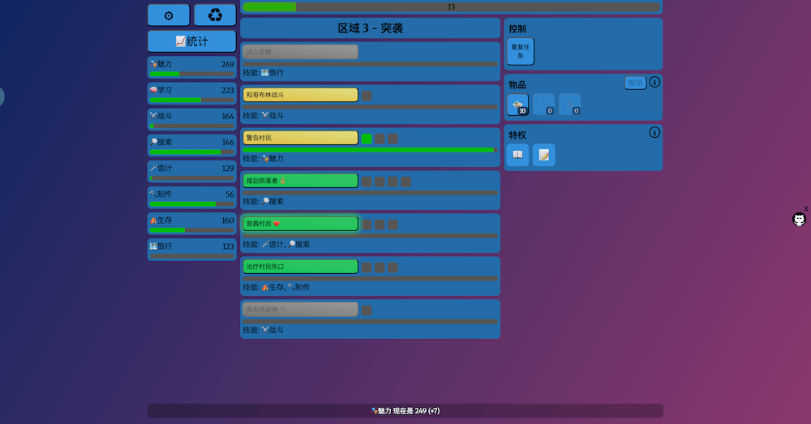Click the info icon in 特权 panel

click(x=654, y=132)
